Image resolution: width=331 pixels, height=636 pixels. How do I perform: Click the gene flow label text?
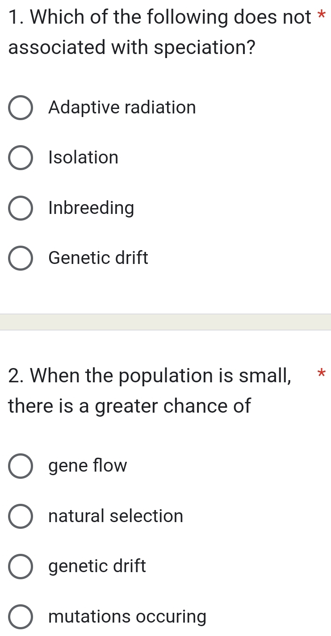[x=88, y=466]
